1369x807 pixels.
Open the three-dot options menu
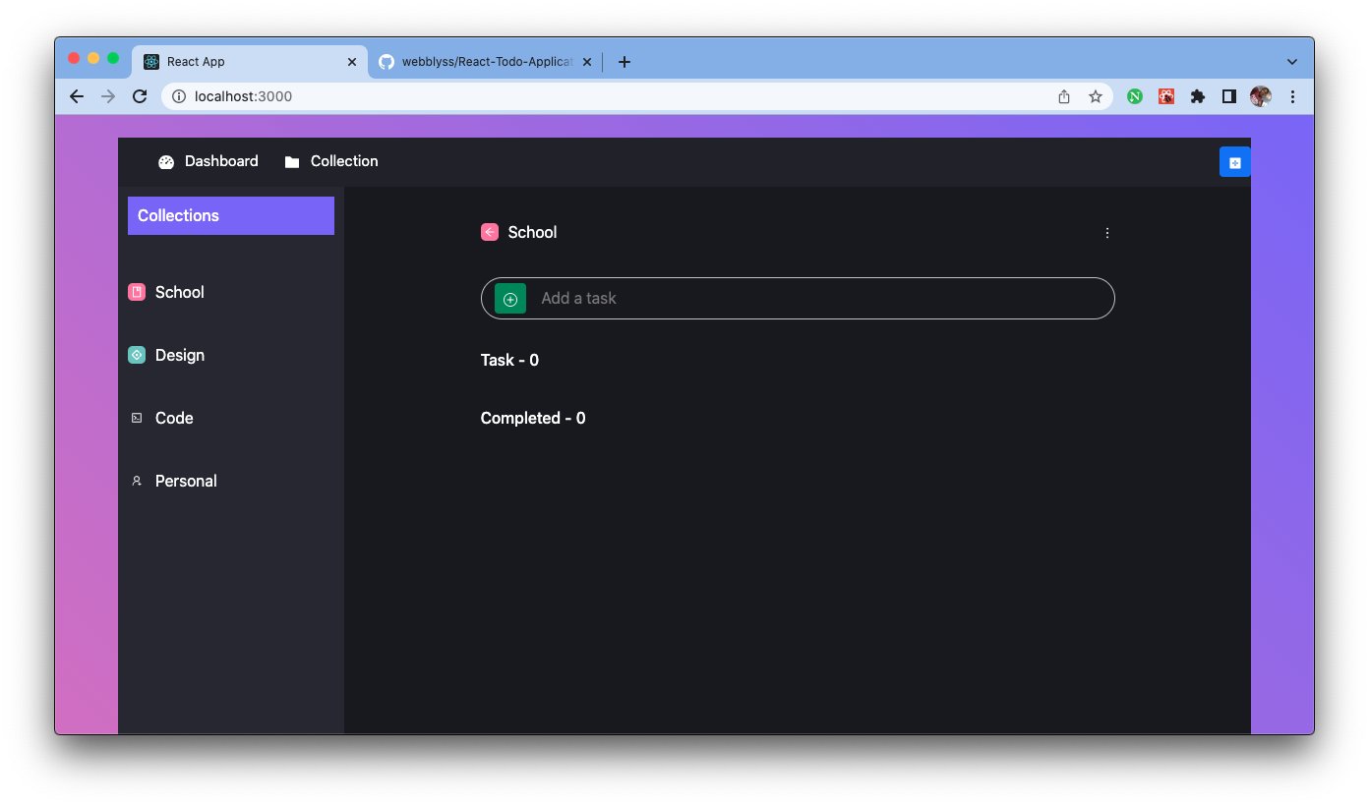(1107, 232)
